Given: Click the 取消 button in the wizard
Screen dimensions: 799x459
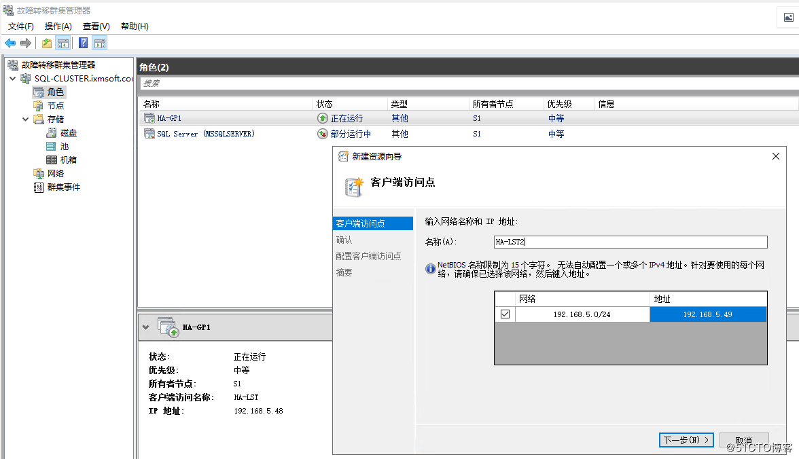Looking at the screenshot, I should [745, 439].
